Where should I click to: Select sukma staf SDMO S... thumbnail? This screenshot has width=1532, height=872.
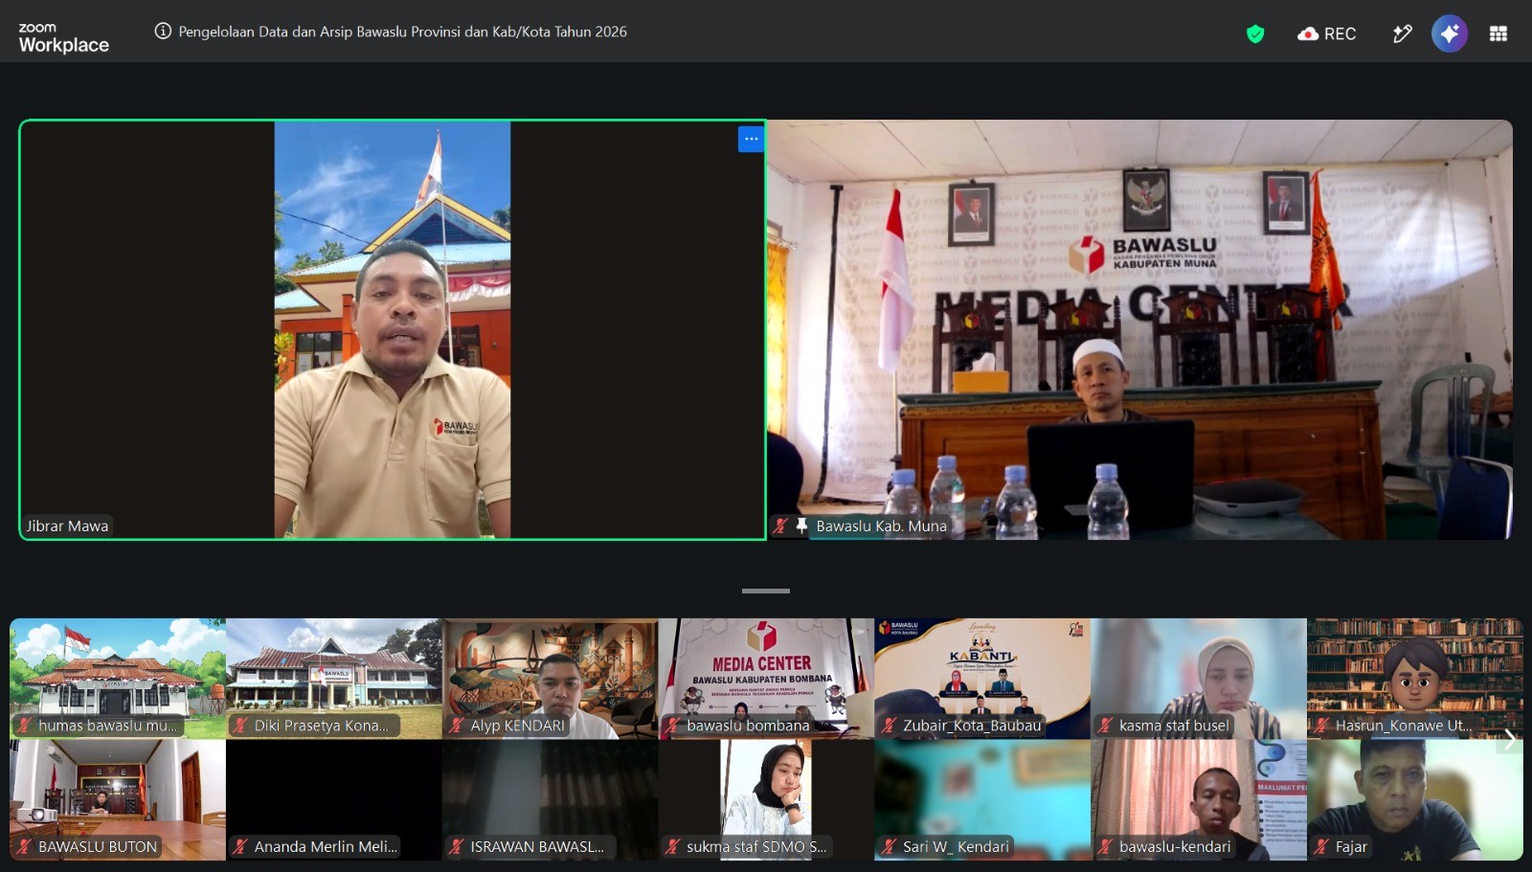pyautogui.click(x=766, y=799)
